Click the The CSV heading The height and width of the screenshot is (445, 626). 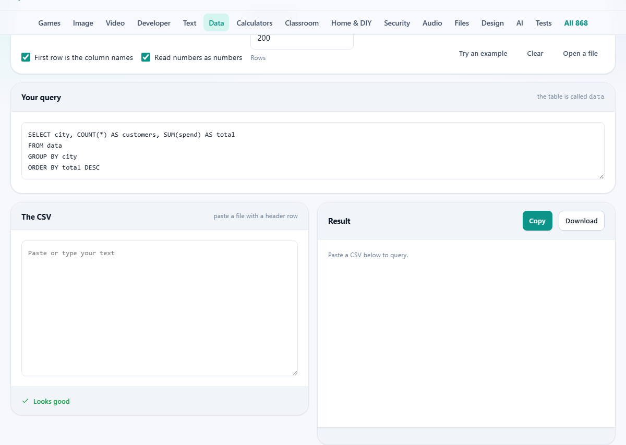[37, 217]
